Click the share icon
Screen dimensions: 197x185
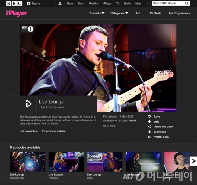pos(149,127)
